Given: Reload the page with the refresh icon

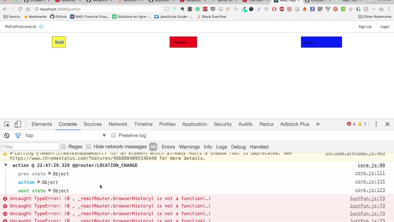Looking at the screenshot, I should coord(20,9).
